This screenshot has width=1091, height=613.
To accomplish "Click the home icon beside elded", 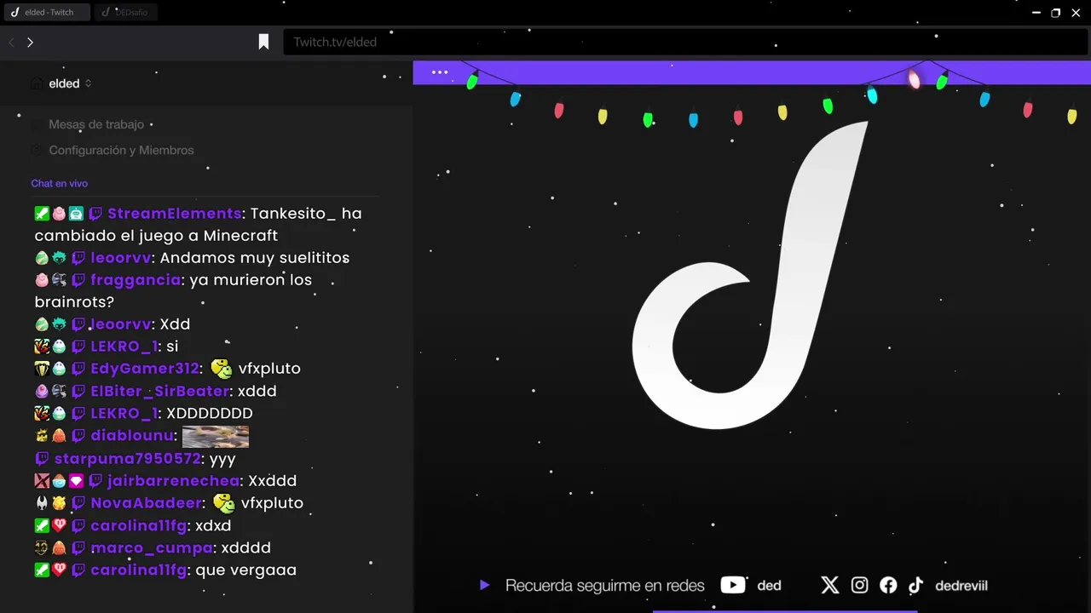I will [37, 83].
